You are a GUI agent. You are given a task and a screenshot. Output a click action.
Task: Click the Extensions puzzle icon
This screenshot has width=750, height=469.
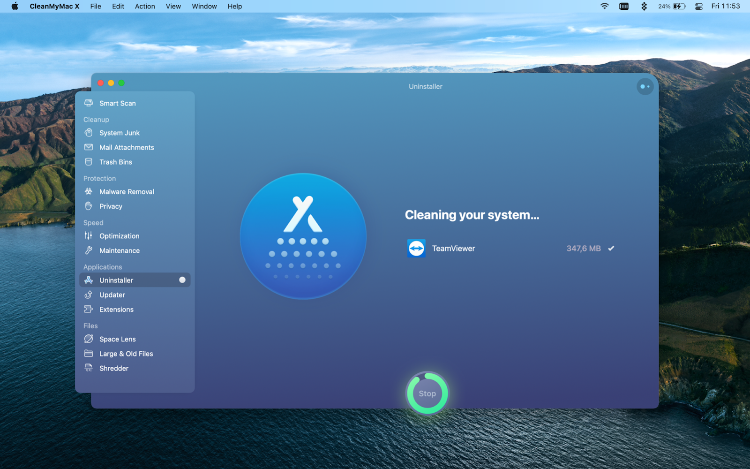pos(89,309)
